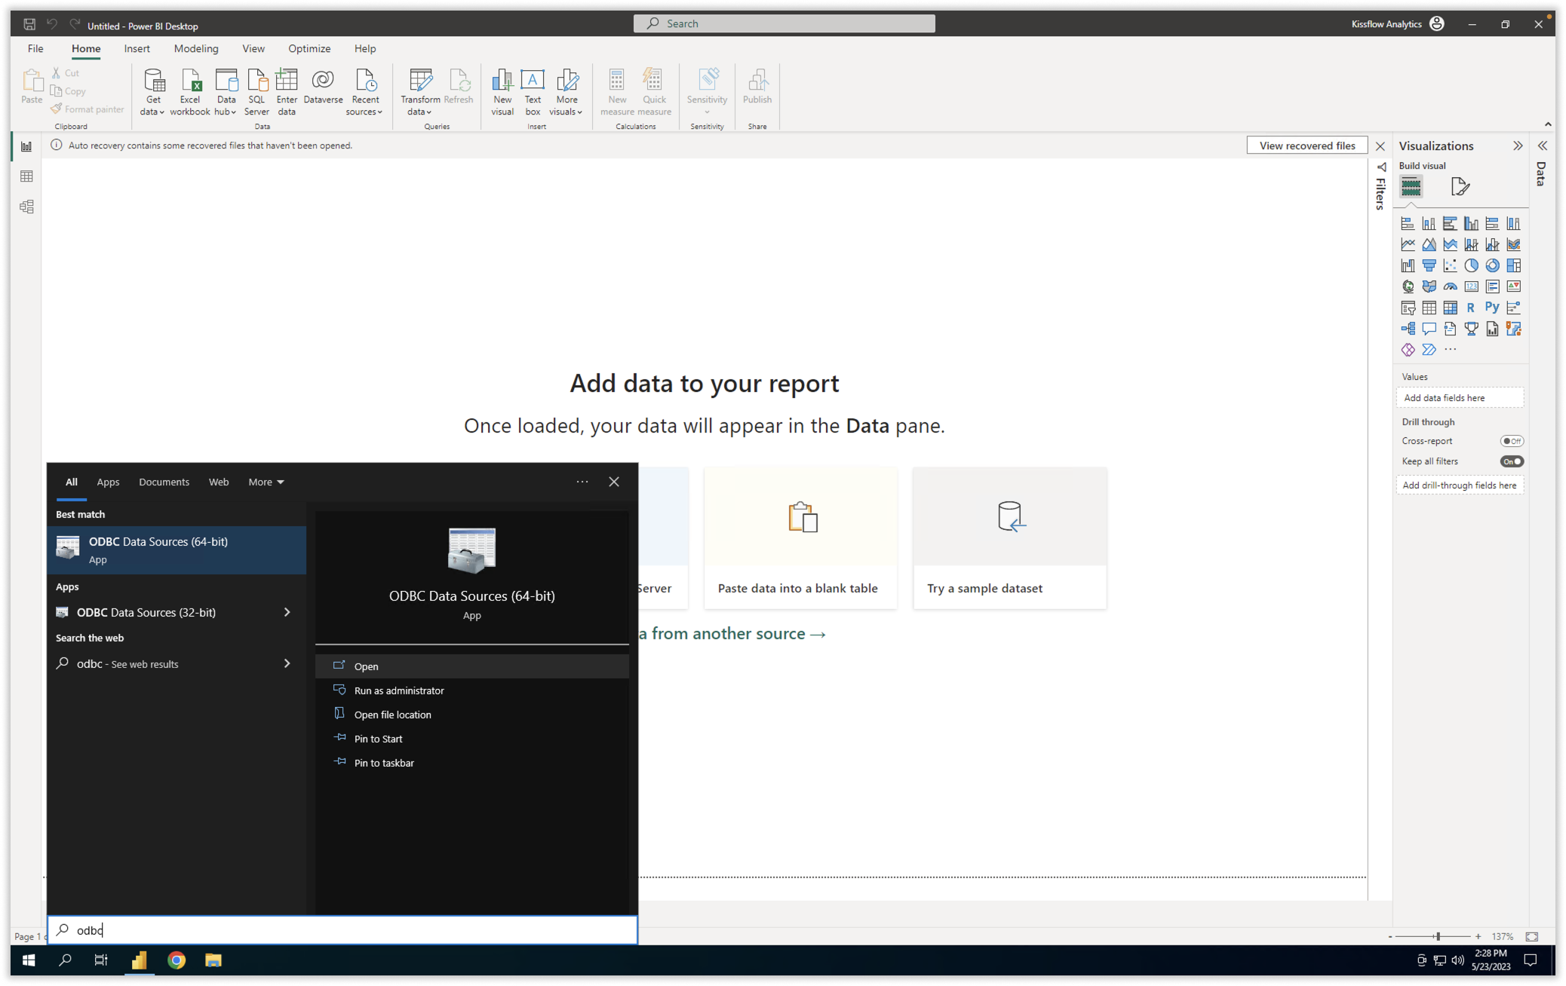Switch to Report view in the left sidebar
Screen dimensions: 1566x986
26,146
